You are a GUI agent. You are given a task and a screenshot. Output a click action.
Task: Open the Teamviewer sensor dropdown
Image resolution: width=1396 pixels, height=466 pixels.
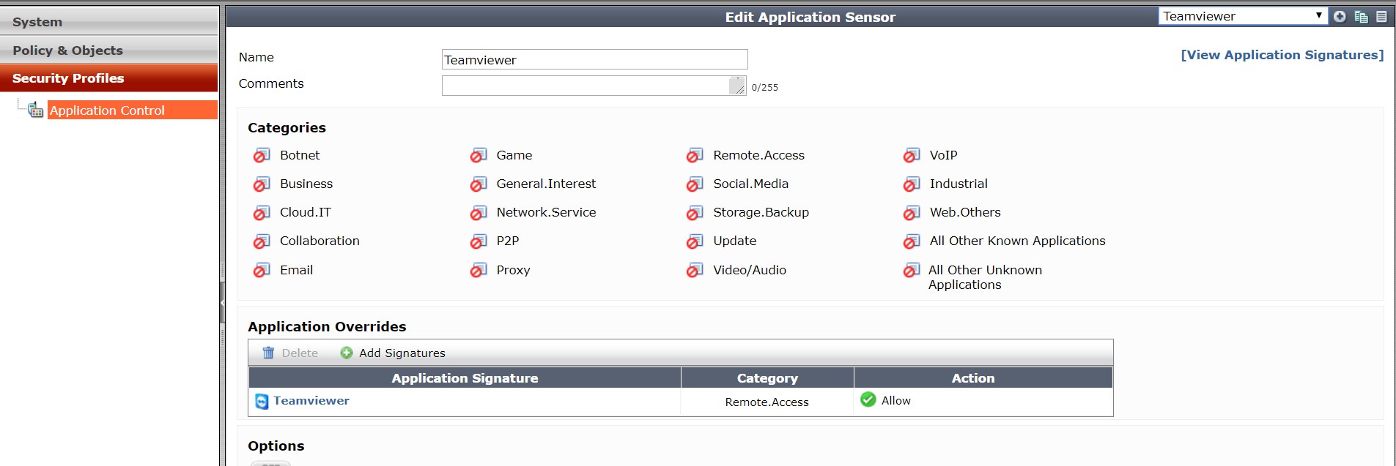click(1243, 16)
